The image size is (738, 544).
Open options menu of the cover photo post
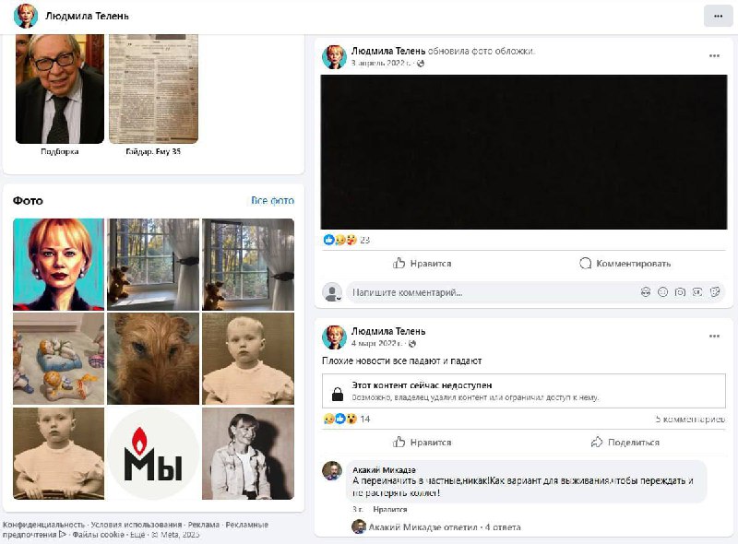714,55
